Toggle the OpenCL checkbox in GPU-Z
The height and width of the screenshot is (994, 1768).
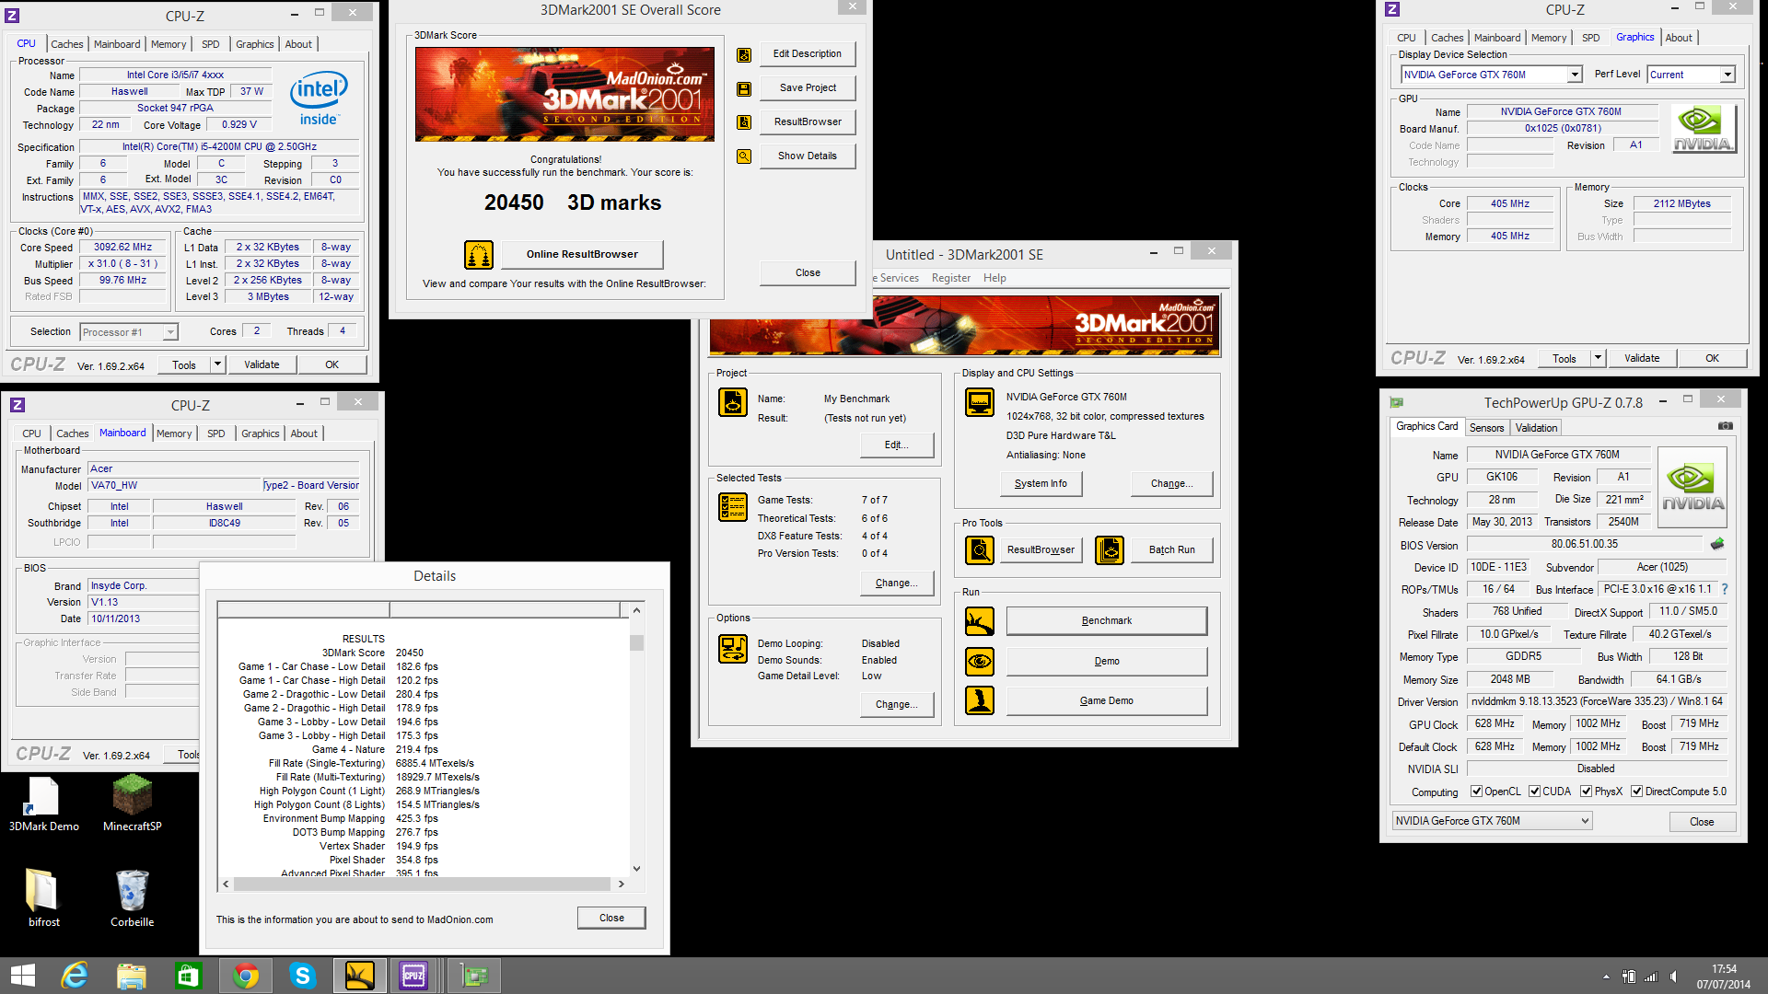[1476, 792]
